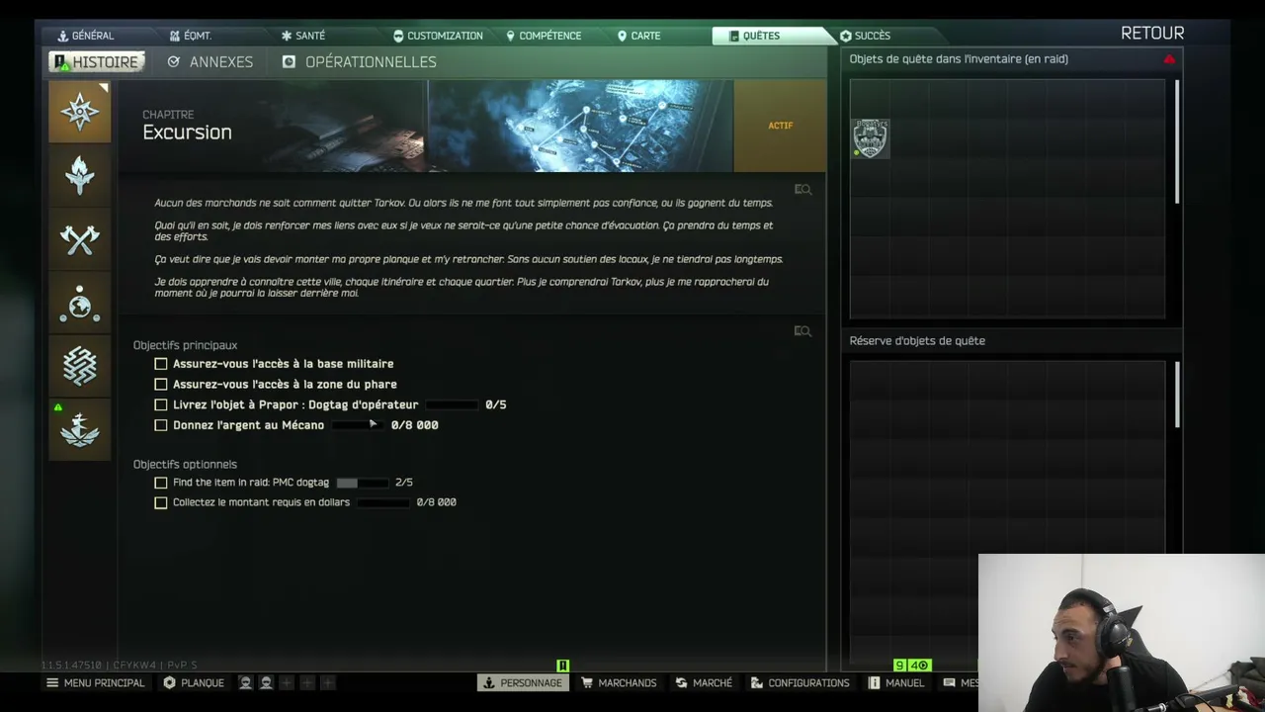Open the Manuel handbook

(x=896, y=683)
